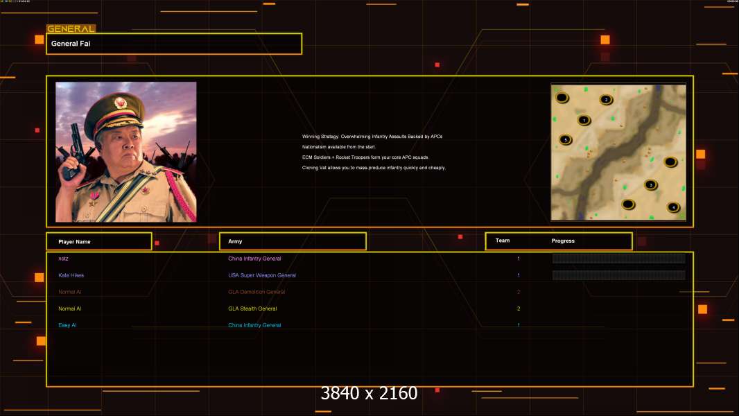Select player name notz
Image resolution: width=739 pixels, height=416 pixels.
[x=63, y=259]
